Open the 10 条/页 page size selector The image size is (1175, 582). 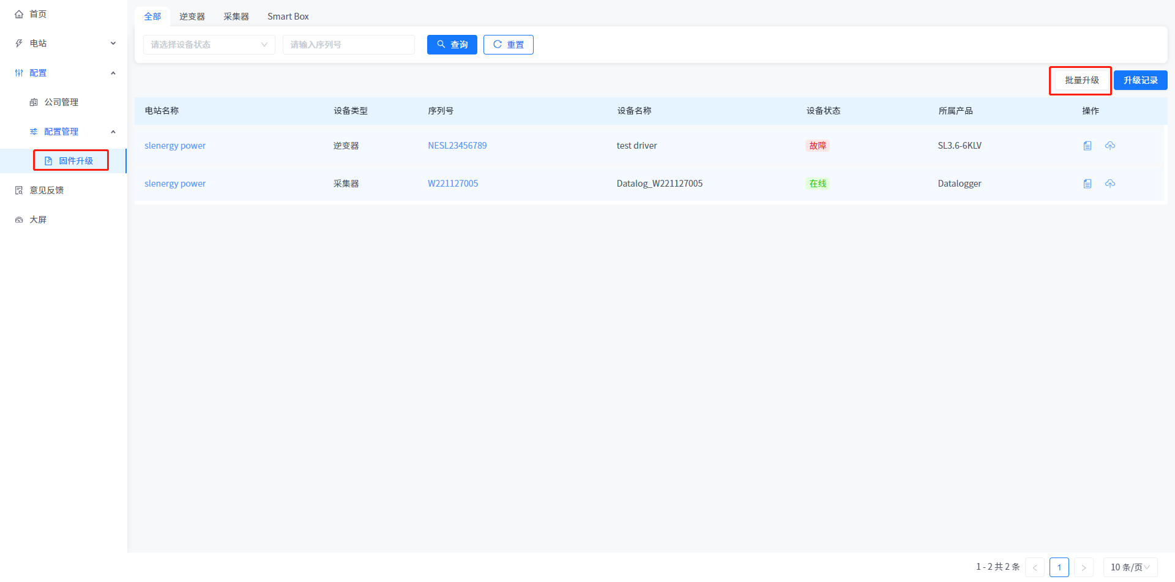(x=1130, y=567)
